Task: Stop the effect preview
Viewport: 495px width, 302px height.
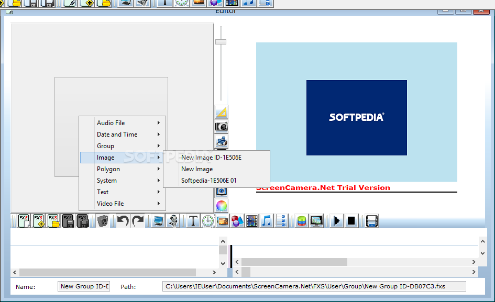Action: (351, 221)
